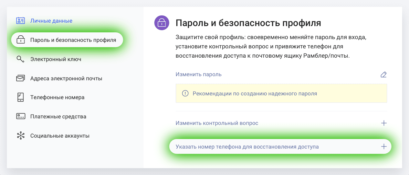Click the card icon for Платежные средства
This screenshot has width=409, height=175.
pyautogui.click(x=21, y=116)
